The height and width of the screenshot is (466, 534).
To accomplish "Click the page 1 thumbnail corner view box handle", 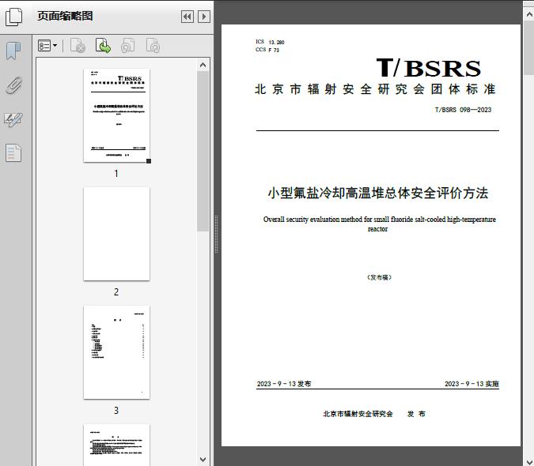I will (x=149, y=161).
